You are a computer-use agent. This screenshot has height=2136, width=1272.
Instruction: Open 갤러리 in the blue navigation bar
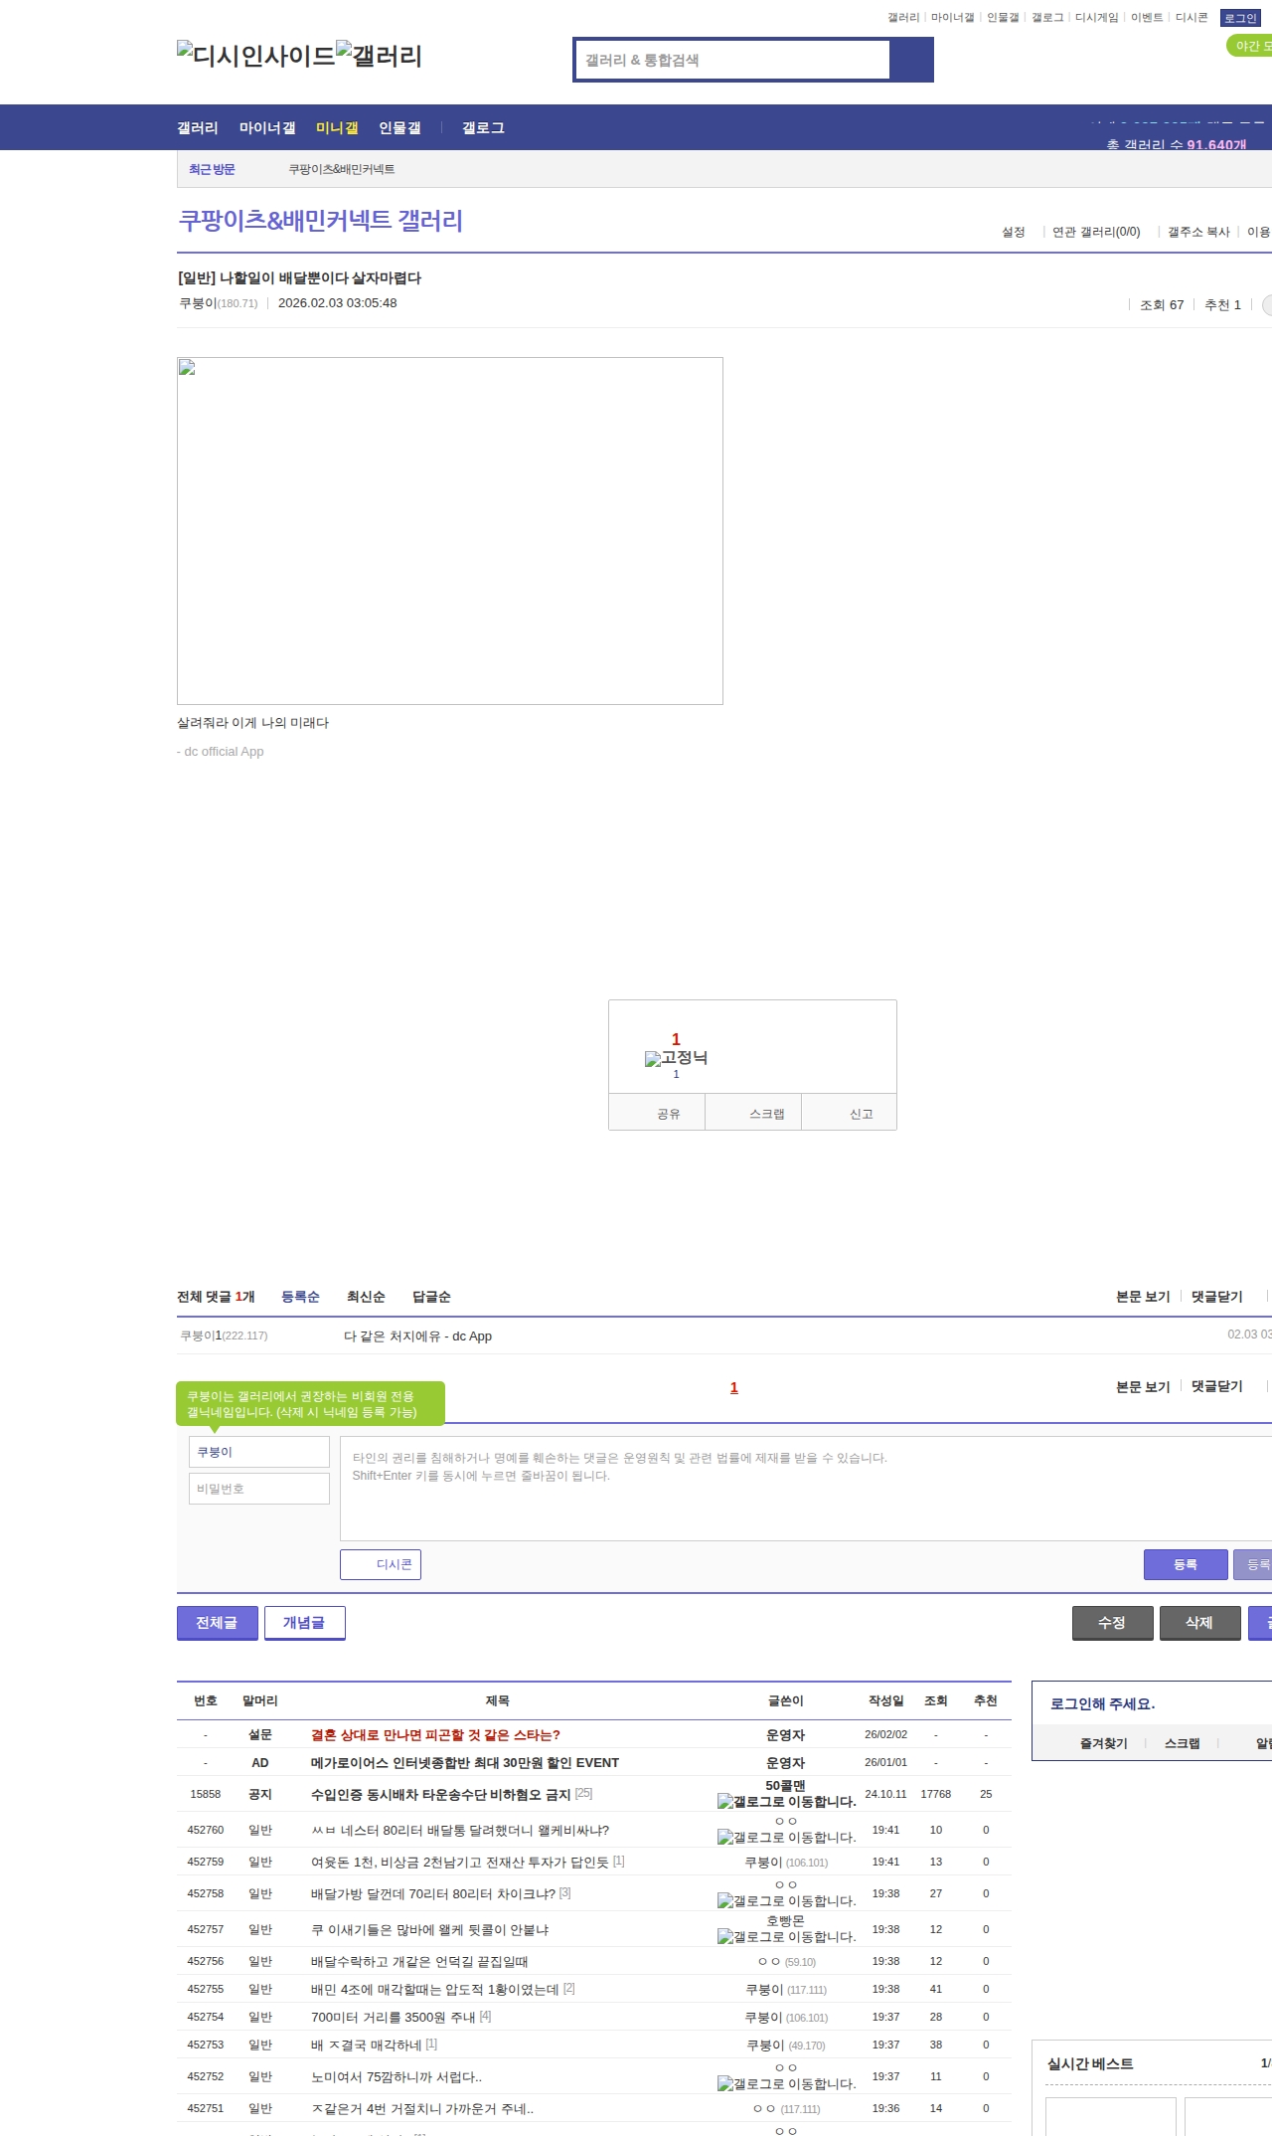[198, 127]
